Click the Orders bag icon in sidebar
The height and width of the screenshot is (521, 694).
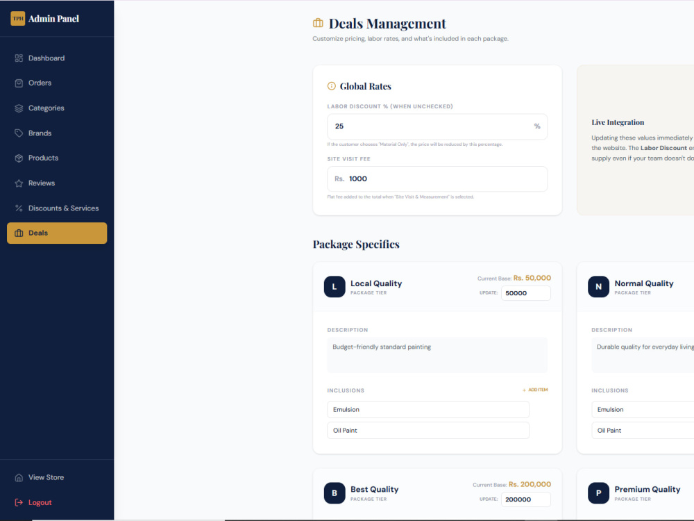19,83
